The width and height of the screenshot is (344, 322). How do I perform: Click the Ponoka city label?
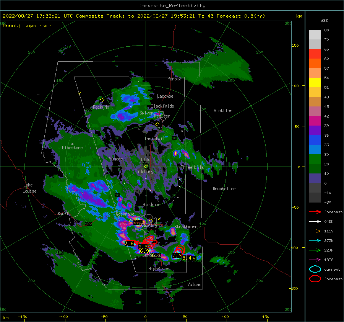pos(174,79)
